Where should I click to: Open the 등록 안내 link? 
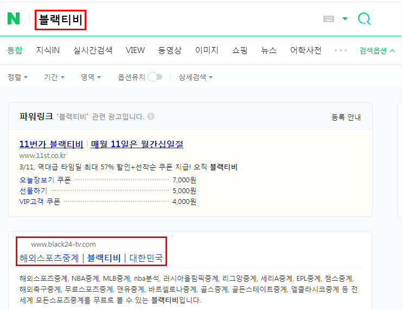pos(346,117)
